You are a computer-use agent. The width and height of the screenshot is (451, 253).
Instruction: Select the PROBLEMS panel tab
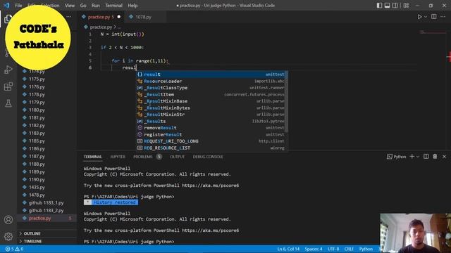142,157
